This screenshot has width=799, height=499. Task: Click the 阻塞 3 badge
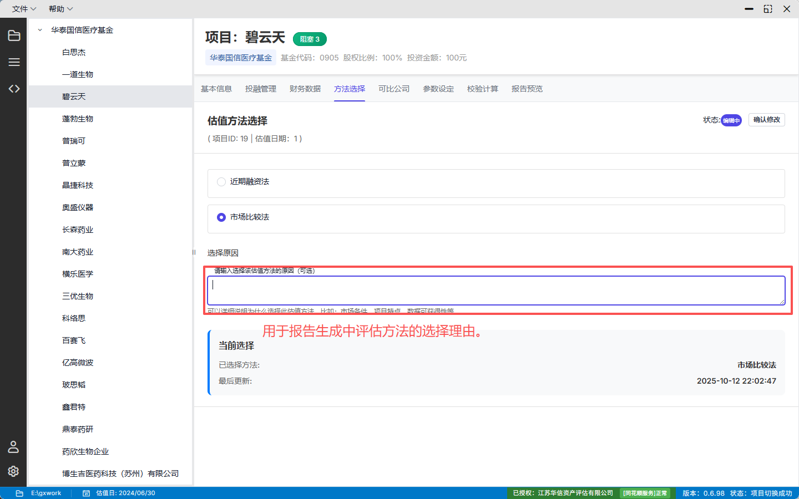310,39
